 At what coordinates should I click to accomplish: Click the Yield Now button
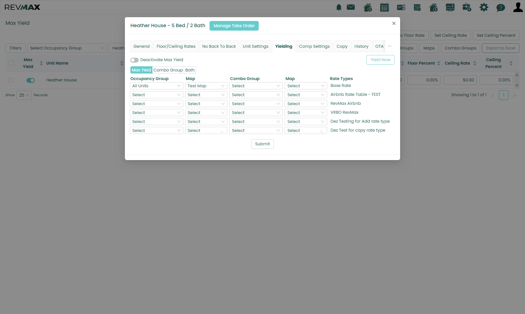(381, 60)
